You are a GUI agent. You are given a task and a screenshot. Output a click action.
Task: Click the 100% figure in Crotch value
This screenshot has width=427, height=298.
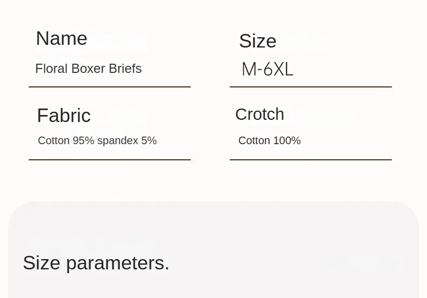(287, 140)
